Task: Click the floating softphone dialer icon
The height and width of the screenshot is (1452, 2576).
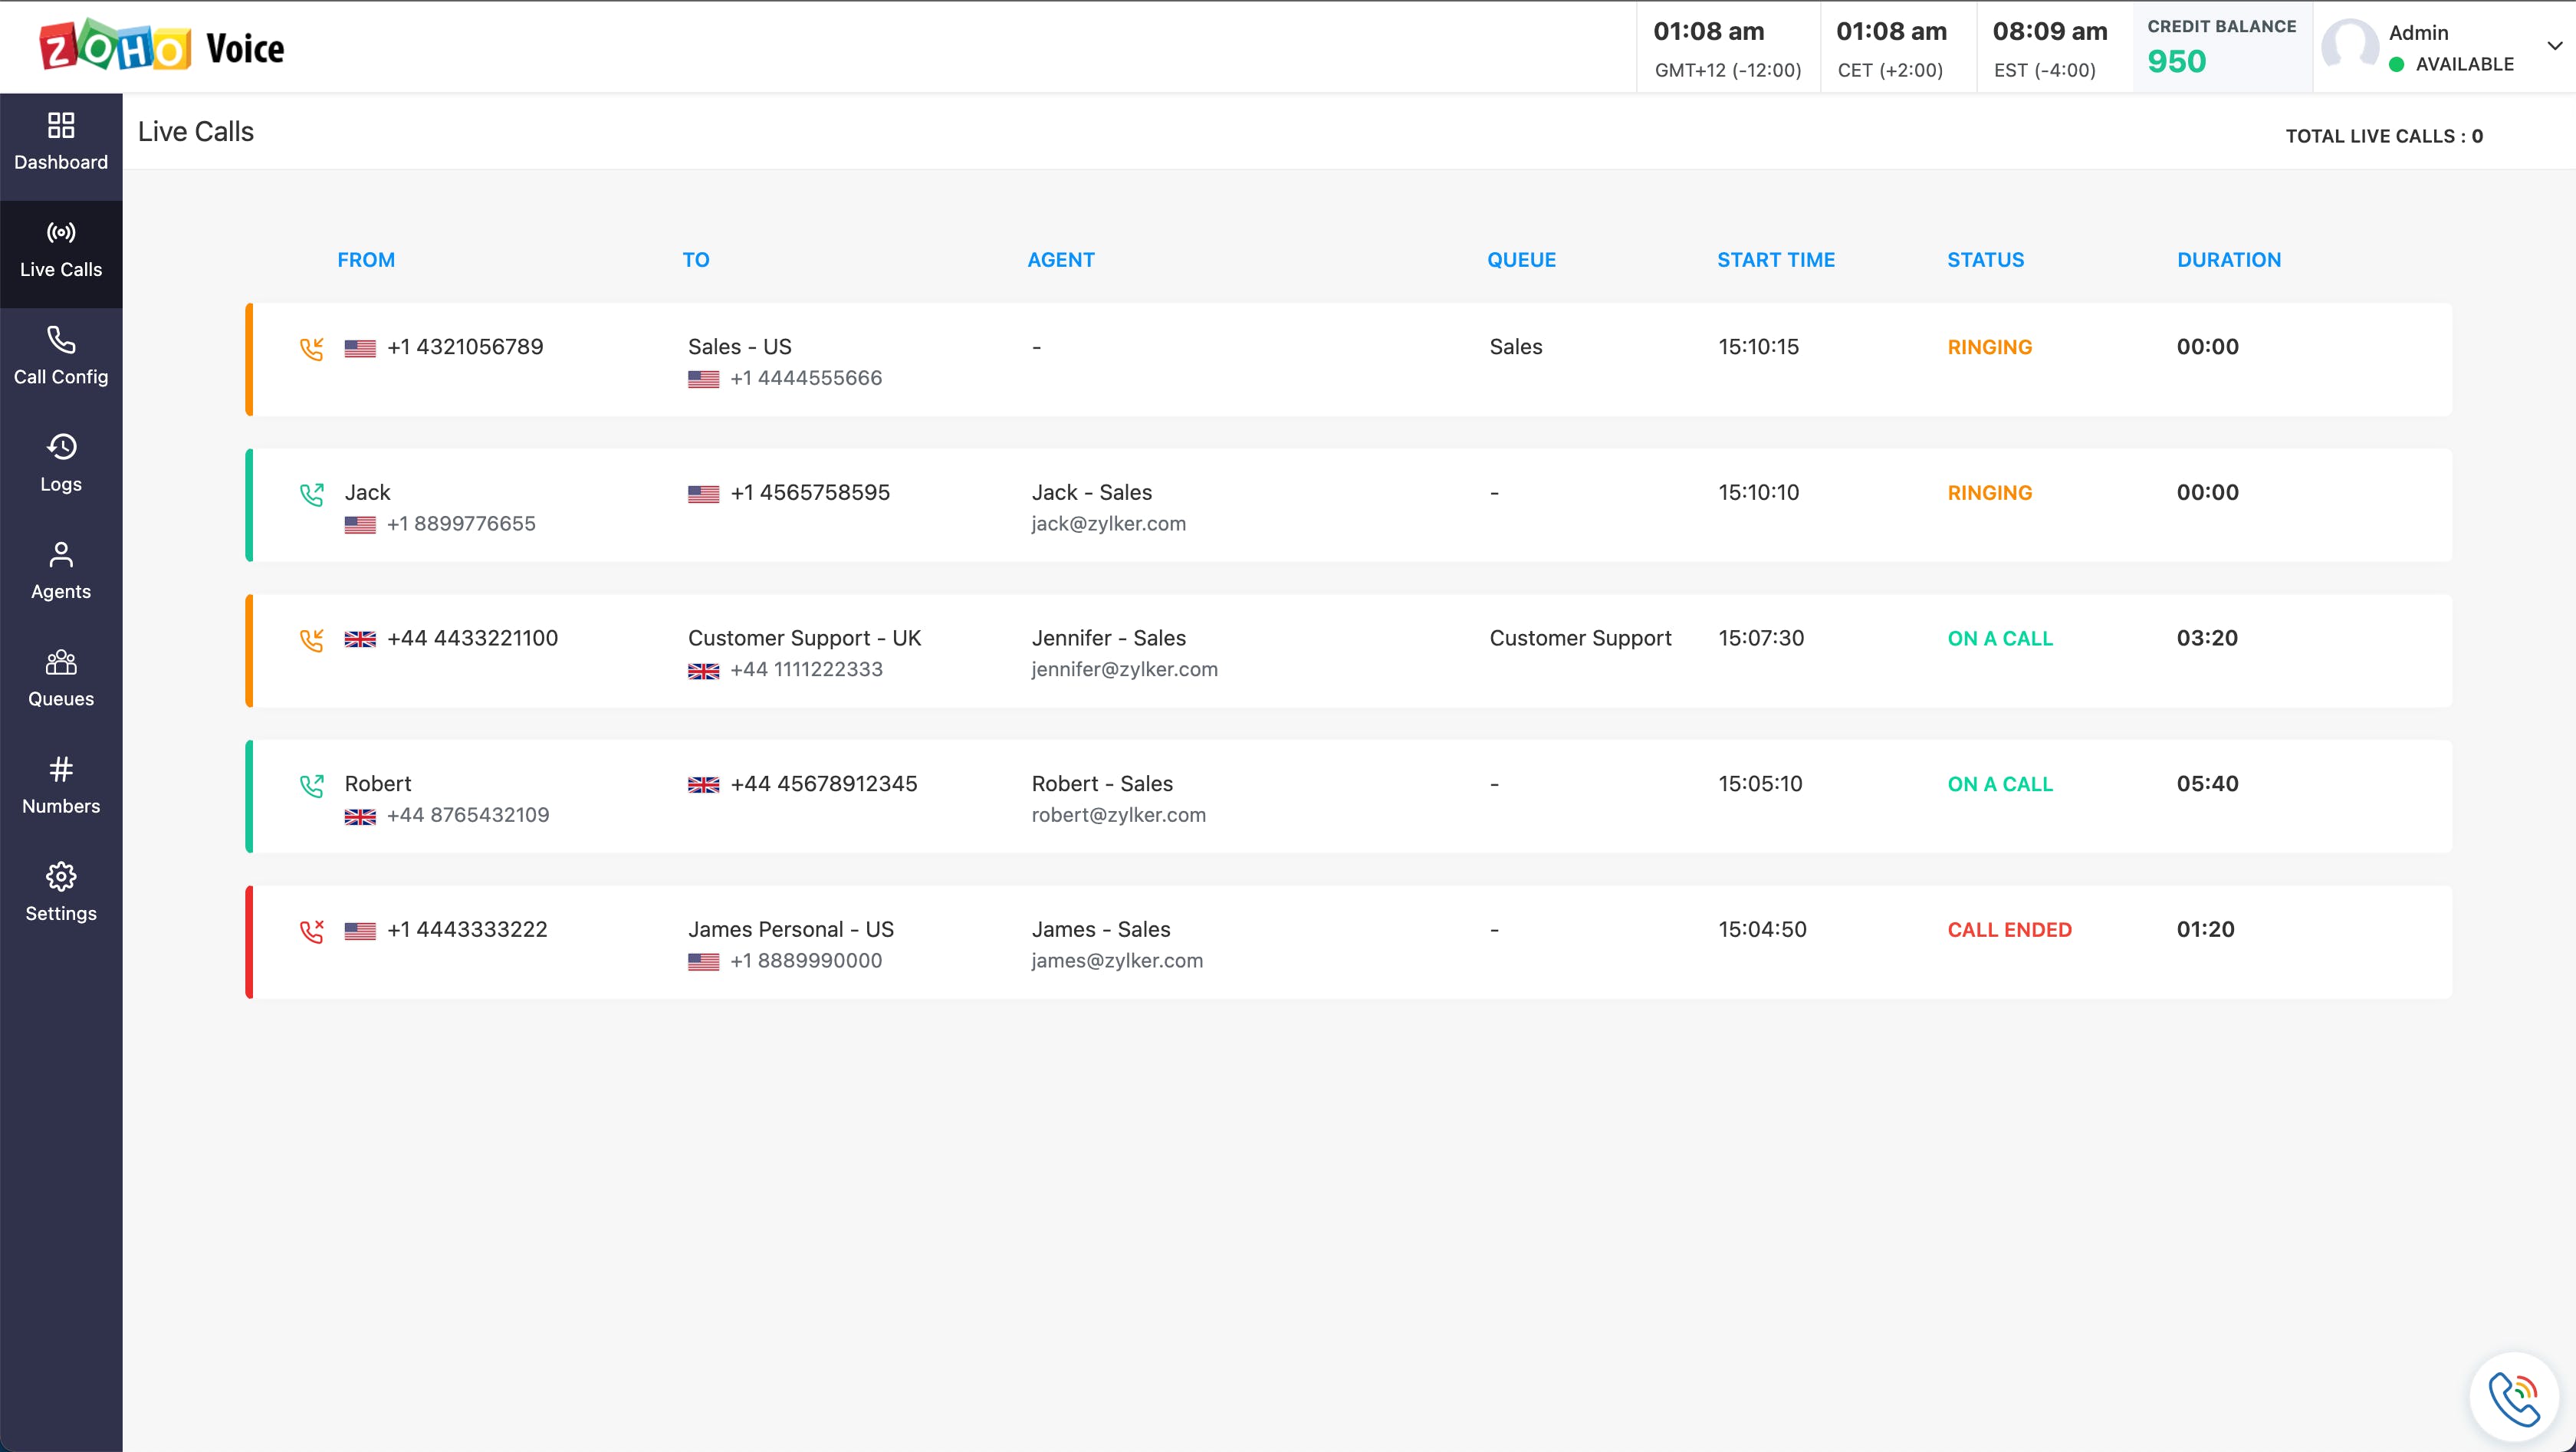Action: click(2514, 1398)
